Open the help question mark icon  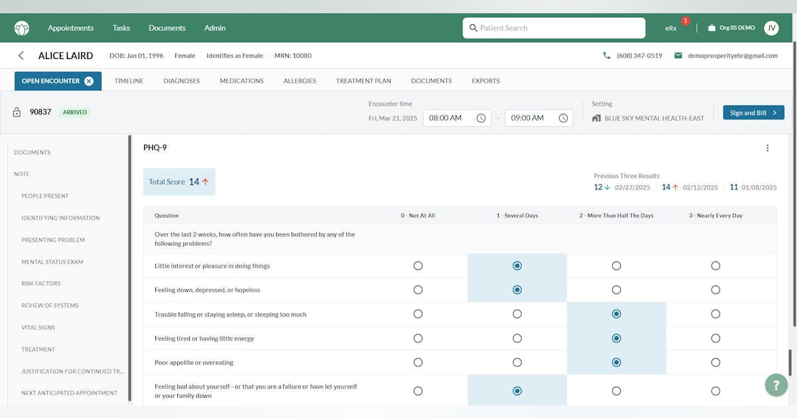[x=776, y=385]
